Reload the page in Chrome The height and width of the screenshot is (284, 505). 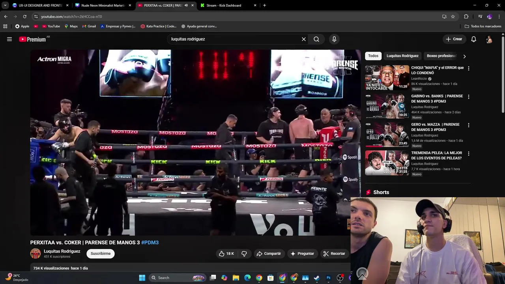[24, 17]
